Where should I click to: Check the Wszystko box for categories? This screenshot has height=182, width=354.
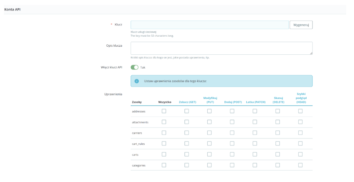pos(164,165)
